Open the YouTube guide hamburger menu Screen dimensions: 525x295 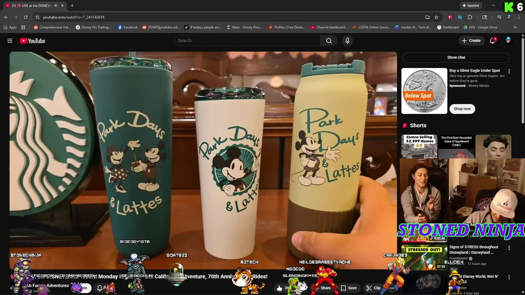(10, 41)
